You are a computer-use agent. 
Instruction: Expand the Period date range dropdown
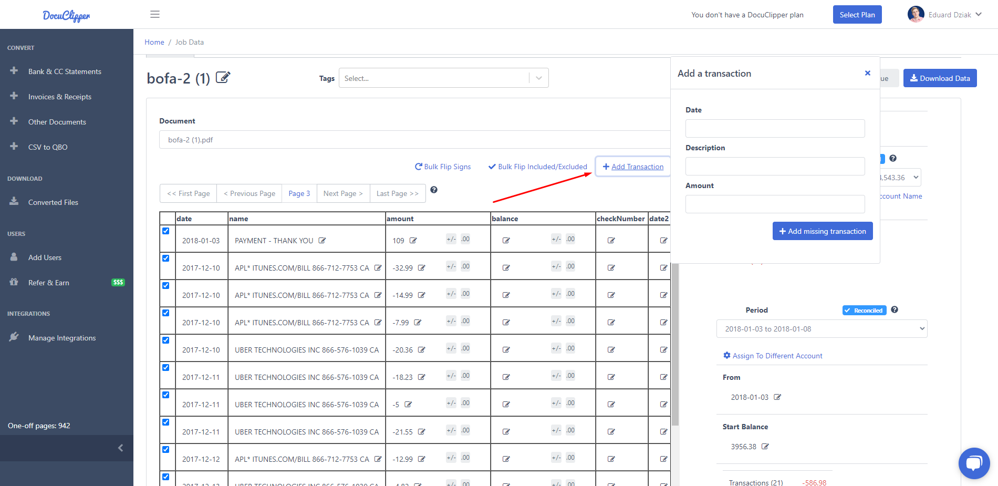coord(822,329)
